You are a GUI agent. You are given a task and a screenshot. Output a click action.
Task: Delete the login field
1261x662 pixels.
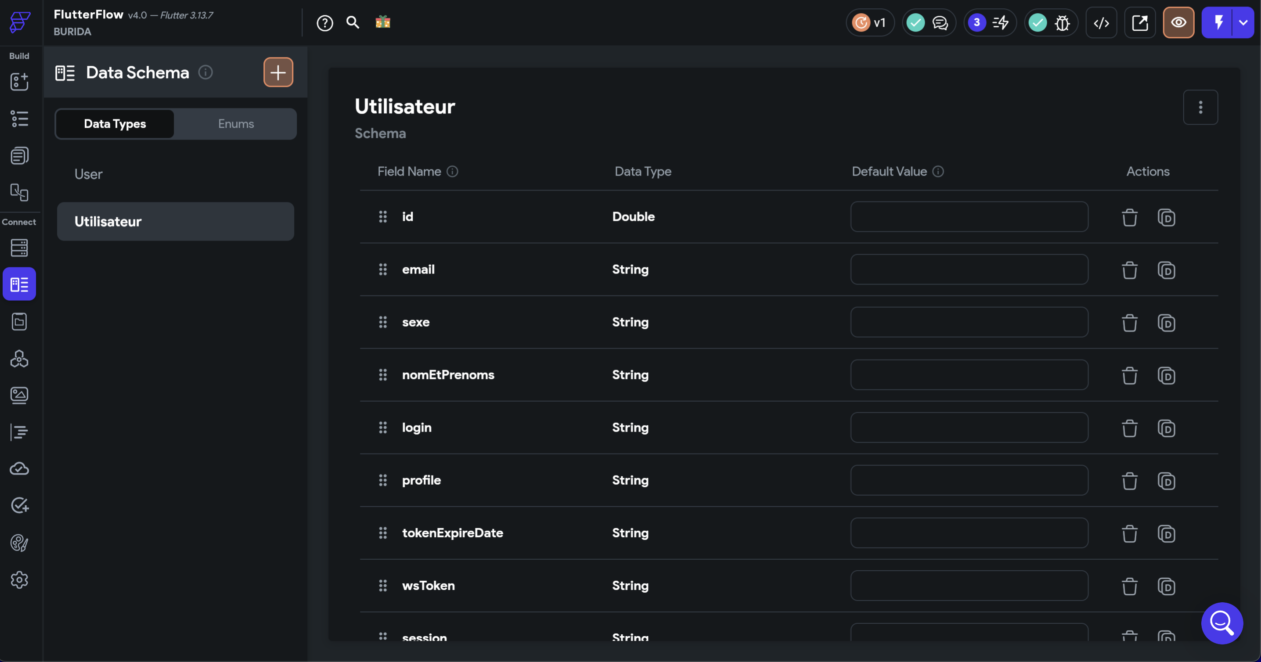tap(1129, 428)
